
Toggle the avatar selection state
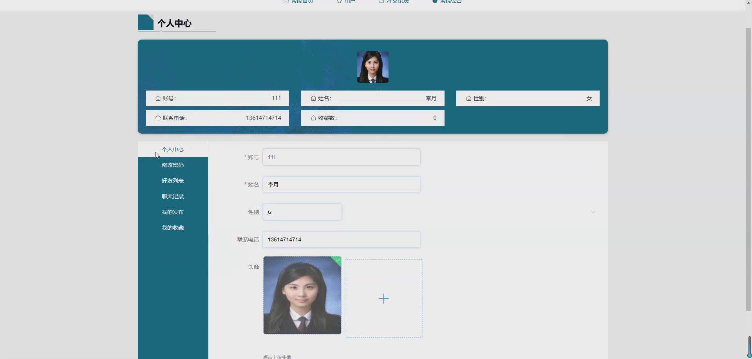tap(302, 295)
